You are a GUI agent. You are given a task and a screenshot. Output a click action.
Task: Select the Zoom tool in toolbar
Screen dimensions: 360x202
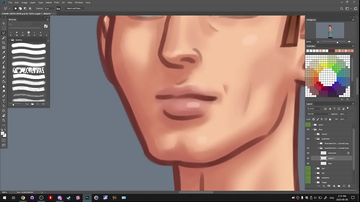click(x=4, y=120)
